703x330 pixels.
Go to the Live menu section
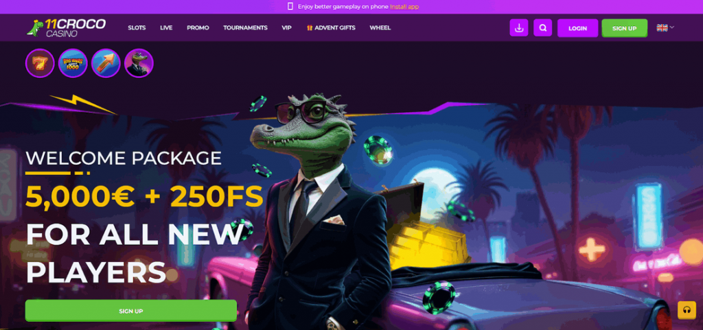166,27
